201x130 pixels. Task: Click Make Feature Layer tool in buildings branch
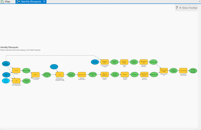coord(144,62)
